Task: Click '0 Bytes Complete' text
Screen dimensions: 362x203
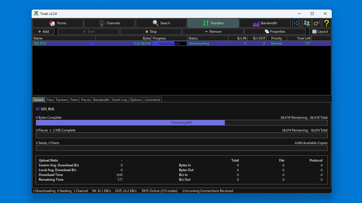Action: click(49, 118)
